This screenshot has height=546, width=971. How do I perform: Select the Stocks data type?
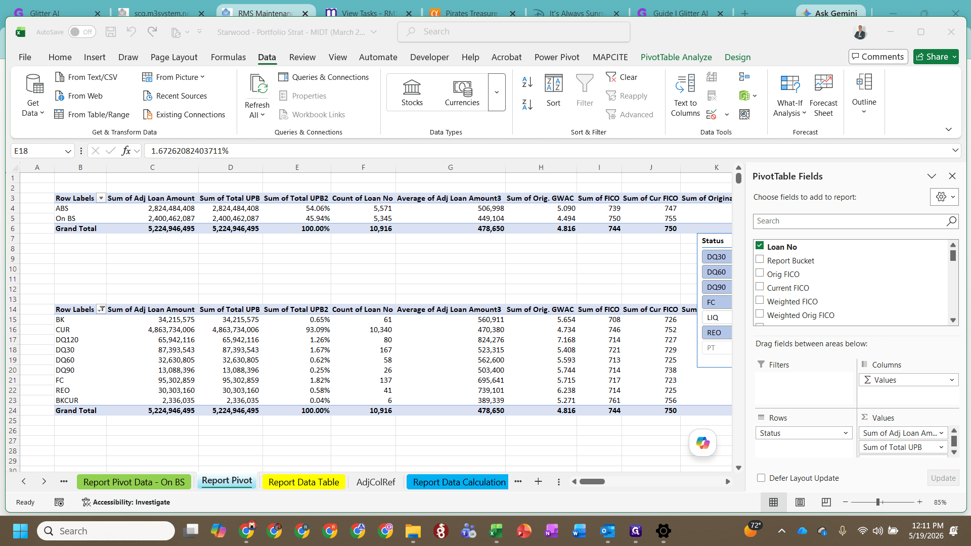coord(412,93)
